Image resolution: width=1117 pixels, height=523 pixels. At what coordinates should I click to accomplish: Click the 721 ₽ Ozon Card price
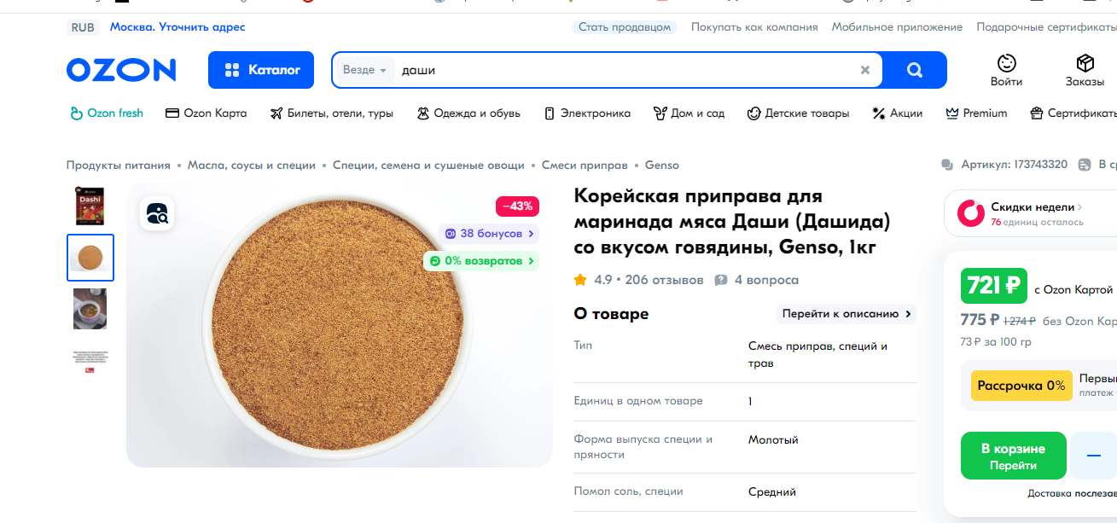click(x=994, y=286)
